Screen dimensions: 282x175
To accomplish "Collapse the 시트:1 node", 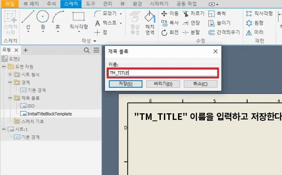I will click(x=4, y=129).
